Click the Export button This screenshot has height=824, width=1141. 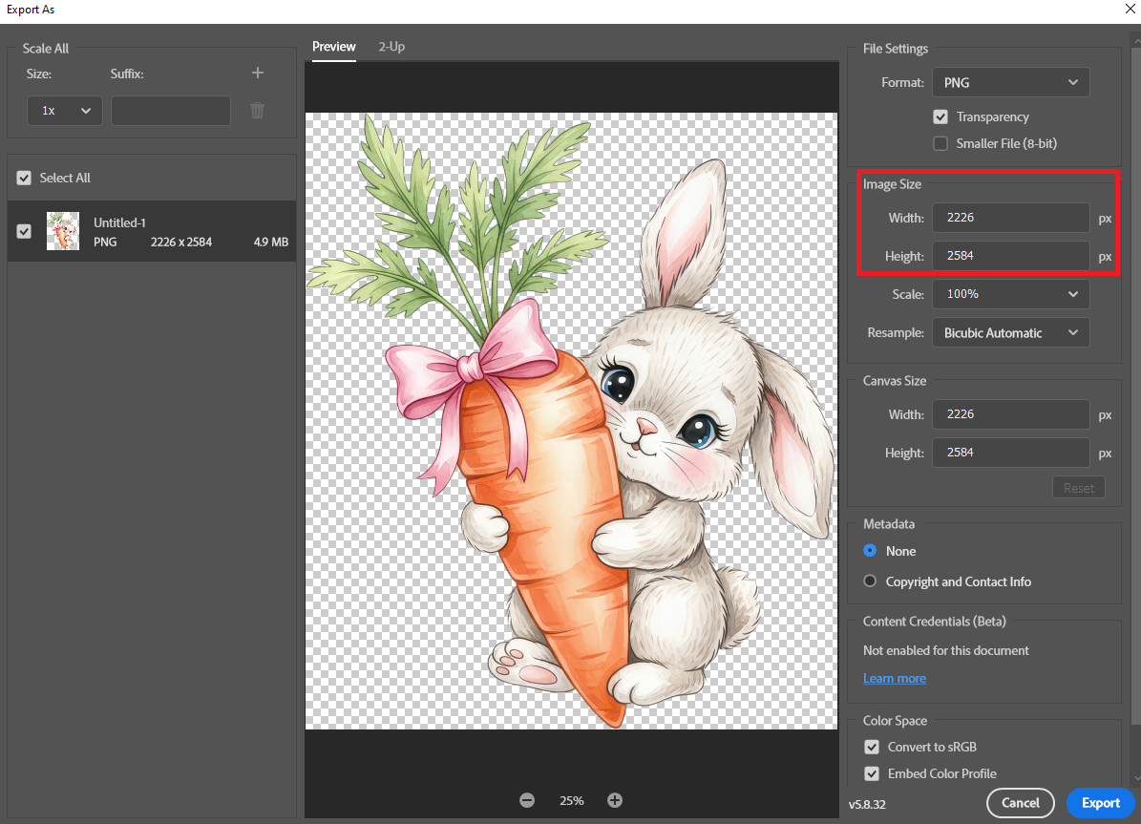(1100, 803)
